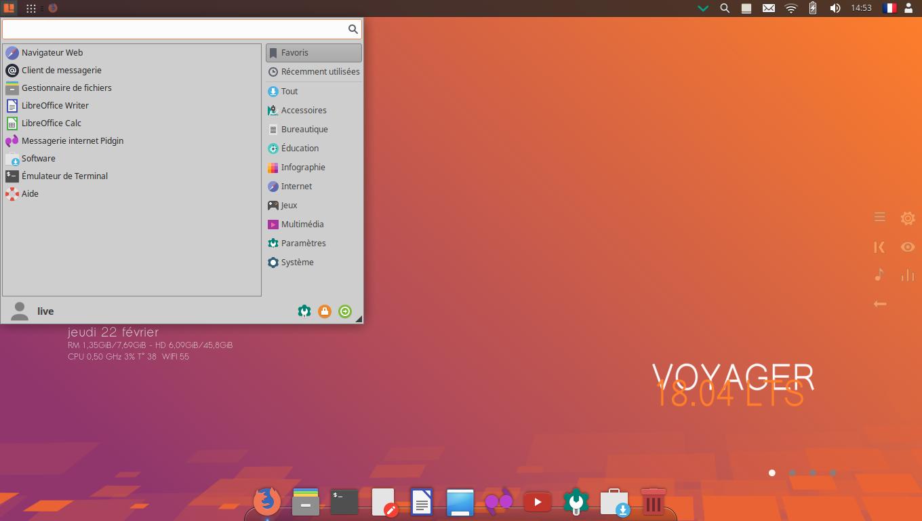Open the terminal from the dock
Screen dimensions: 922x521
point(344,502)
